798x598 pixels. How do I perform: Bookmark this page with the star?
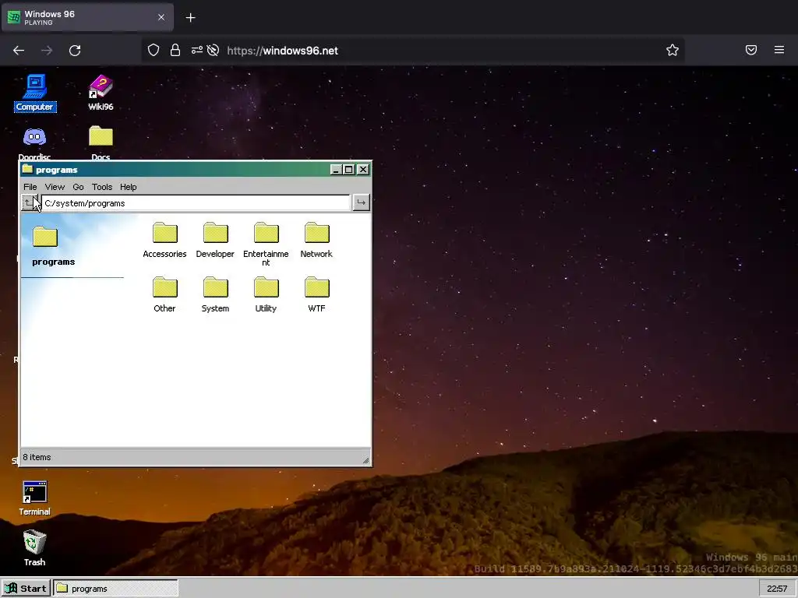(673, 50)
